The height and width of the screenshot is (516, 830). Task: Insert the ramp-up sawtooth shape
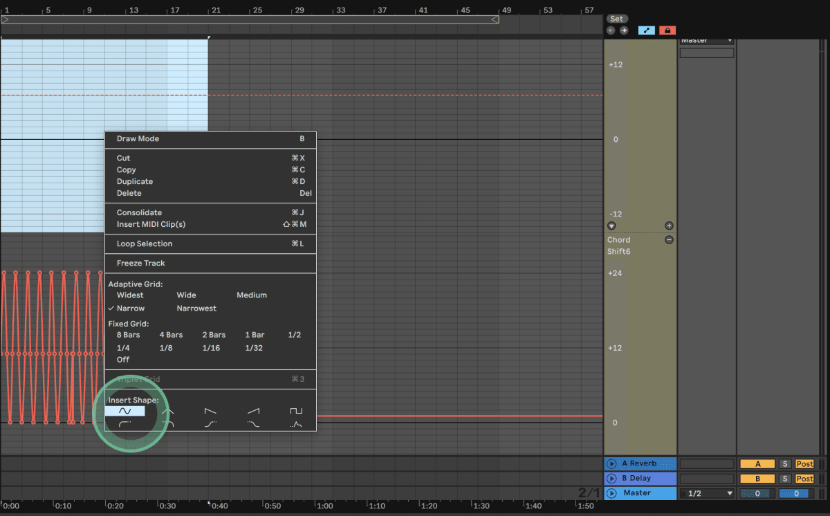click(x=253, y=411)
